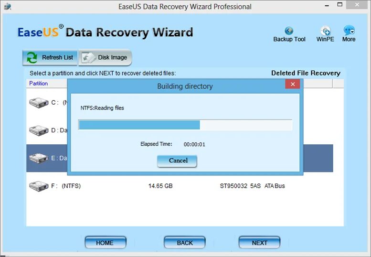Open the Backup Tool icon
Screen dimensions: 371x257
click(x=289, y=34)
